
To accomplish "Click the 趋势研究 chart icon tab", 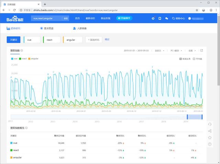I will pyautogui.click(x=13, y=28).
